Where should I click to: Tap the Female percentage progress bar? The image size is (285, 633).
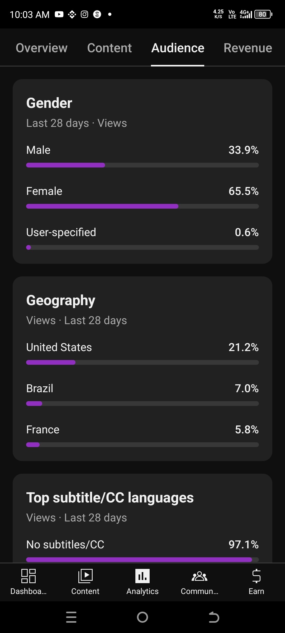tap(142, 206)
